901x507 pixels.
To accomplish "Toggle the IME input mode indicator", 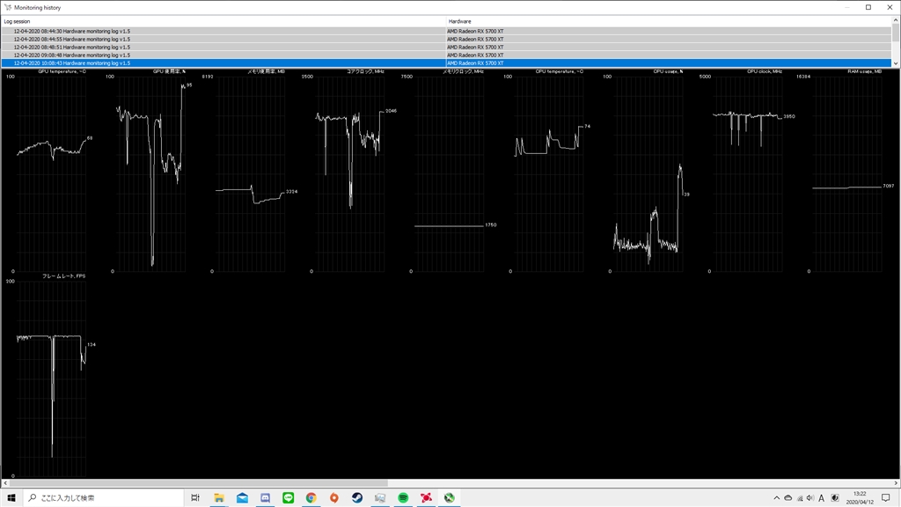I will 821,498.
